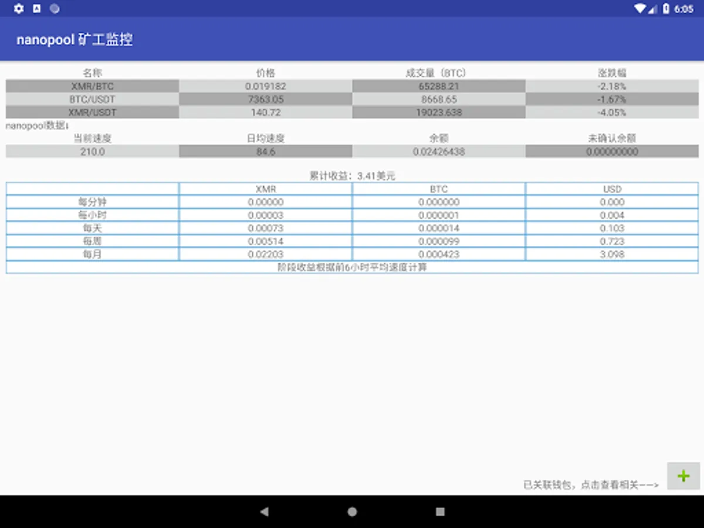704x528 pixels.
Task: Tap daily XMR value 0.00073
Action: coord(266,228)
